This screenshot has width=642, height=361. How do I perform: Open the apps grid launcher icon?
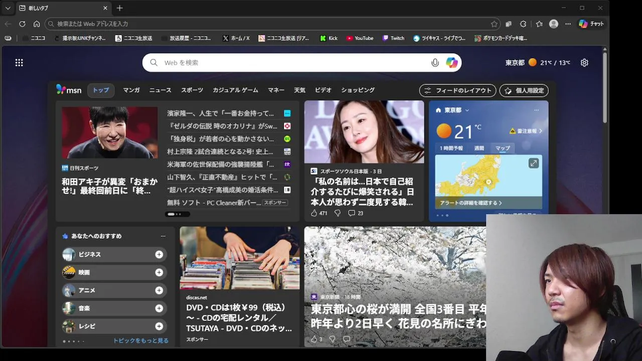tap(19, 63)
